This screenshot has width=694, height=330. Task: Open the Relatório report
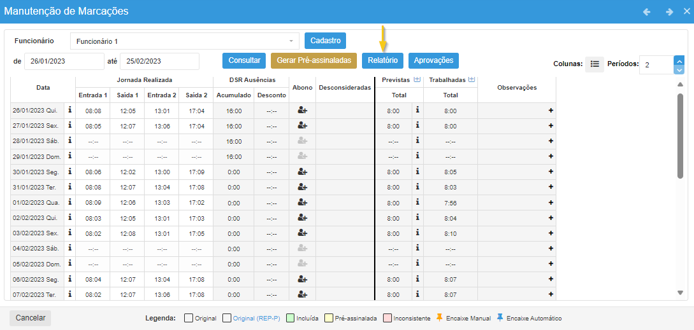[382, 60]
